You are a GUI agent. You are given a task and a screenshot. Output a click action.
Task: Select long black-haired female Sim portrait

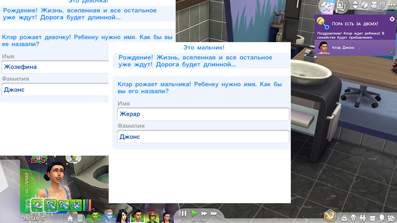pyautogui.click(x=123, y=216)
